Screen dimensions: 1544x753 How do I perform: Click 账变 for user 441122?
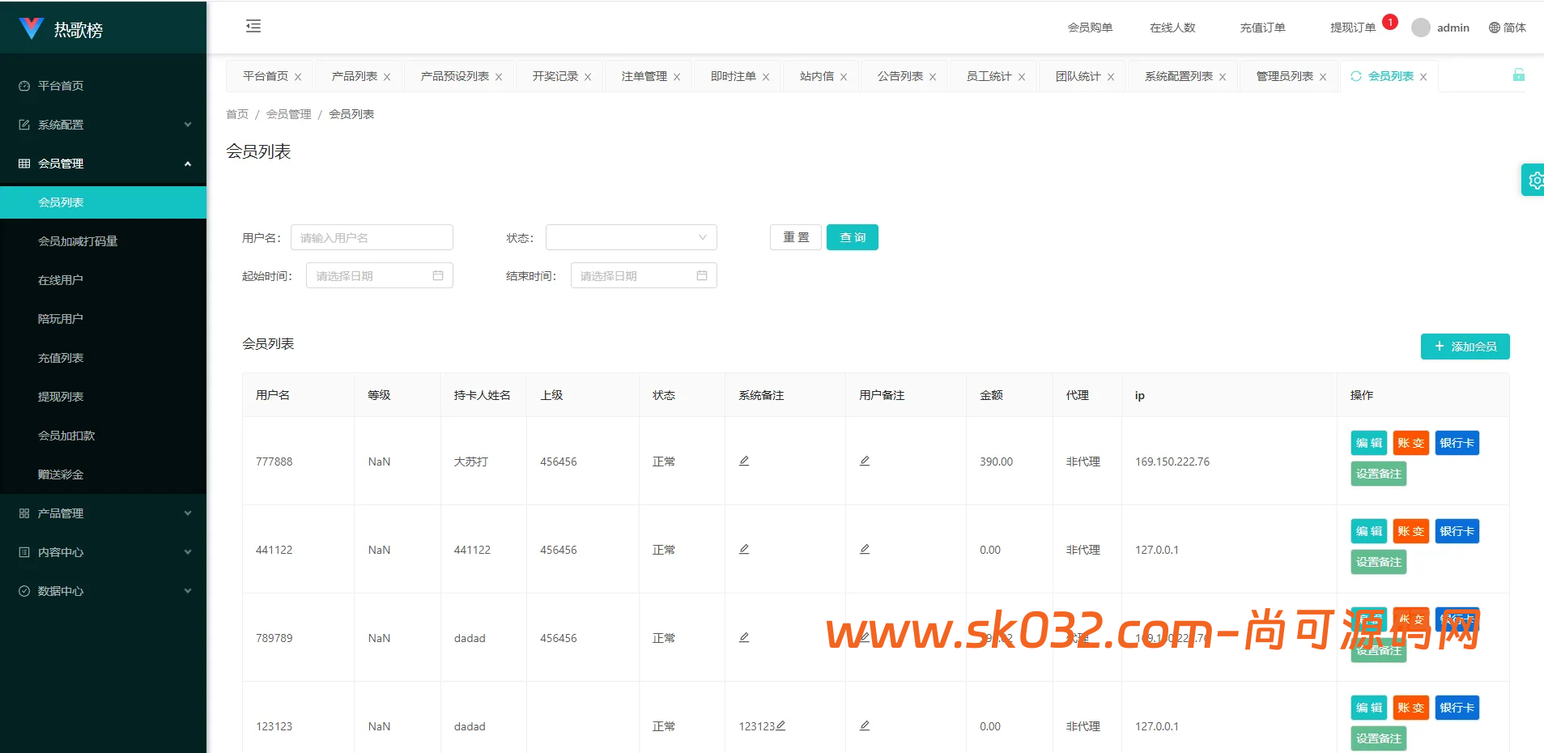click(x=1411, y=531)
